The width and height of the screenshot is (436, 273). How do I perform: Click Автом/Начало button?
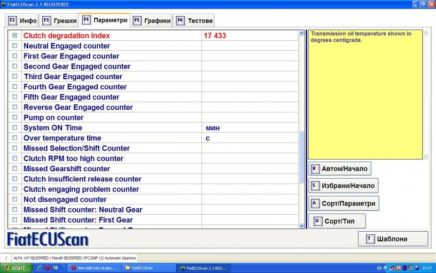click(x=340, y=169)
